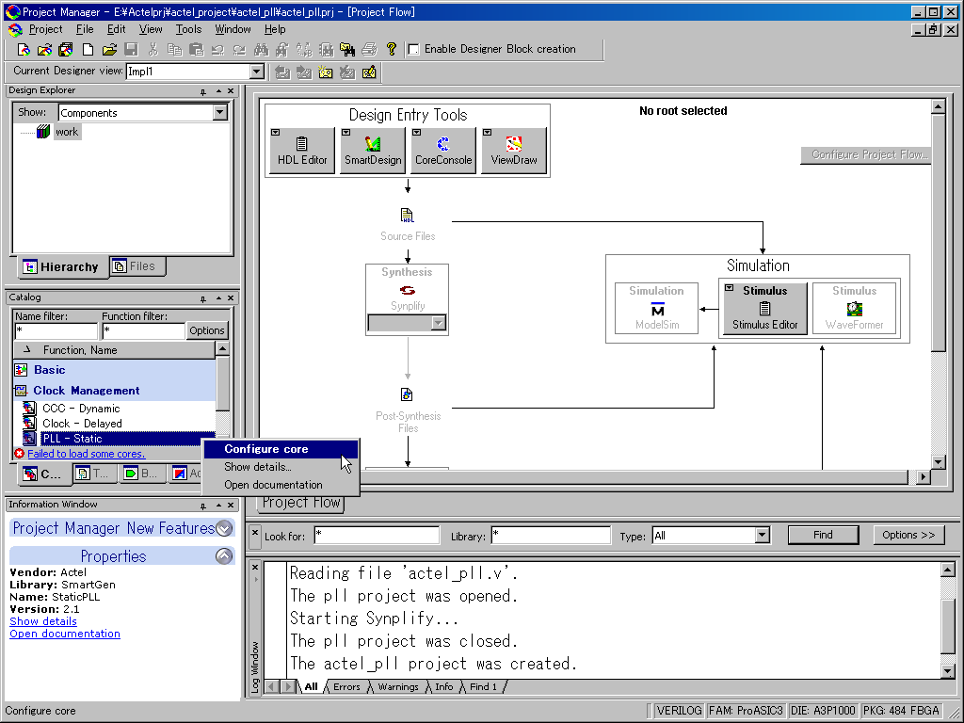964x723 pixels.
Task: Open the Window menu
Action: pos(233,29)
